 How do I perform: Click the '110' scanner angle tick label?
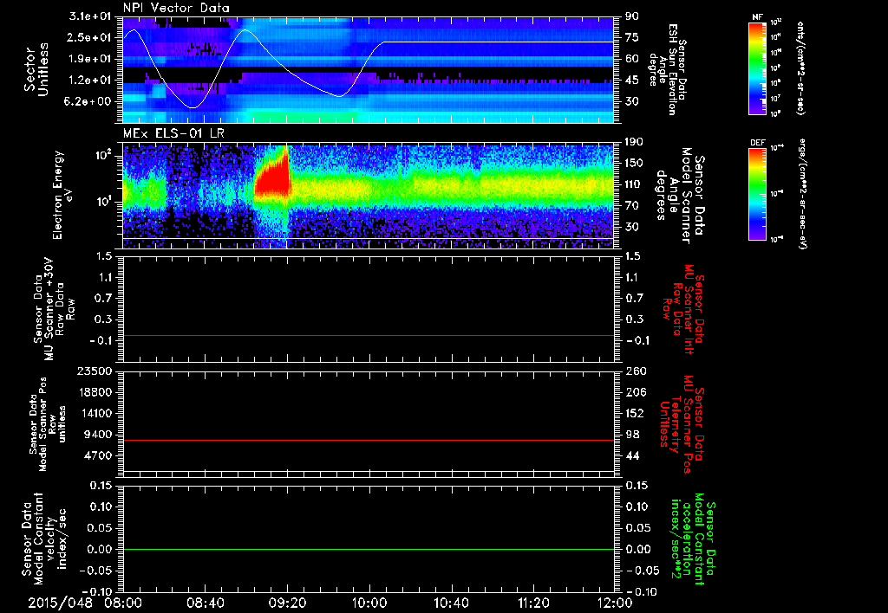click(634, 184)
